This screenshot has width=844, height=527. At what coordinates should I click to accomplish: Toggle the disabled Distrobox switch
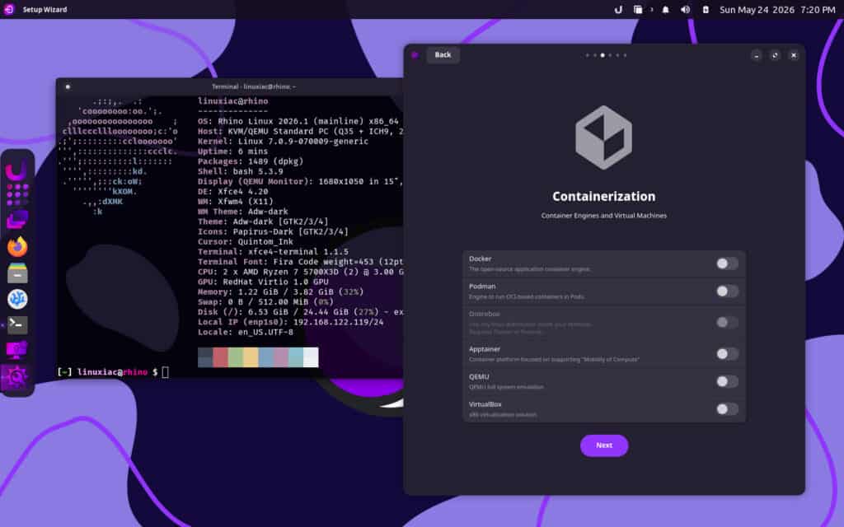727,323
